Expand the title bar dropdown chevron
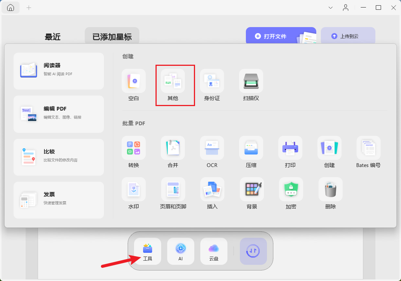 click(331, 8)
